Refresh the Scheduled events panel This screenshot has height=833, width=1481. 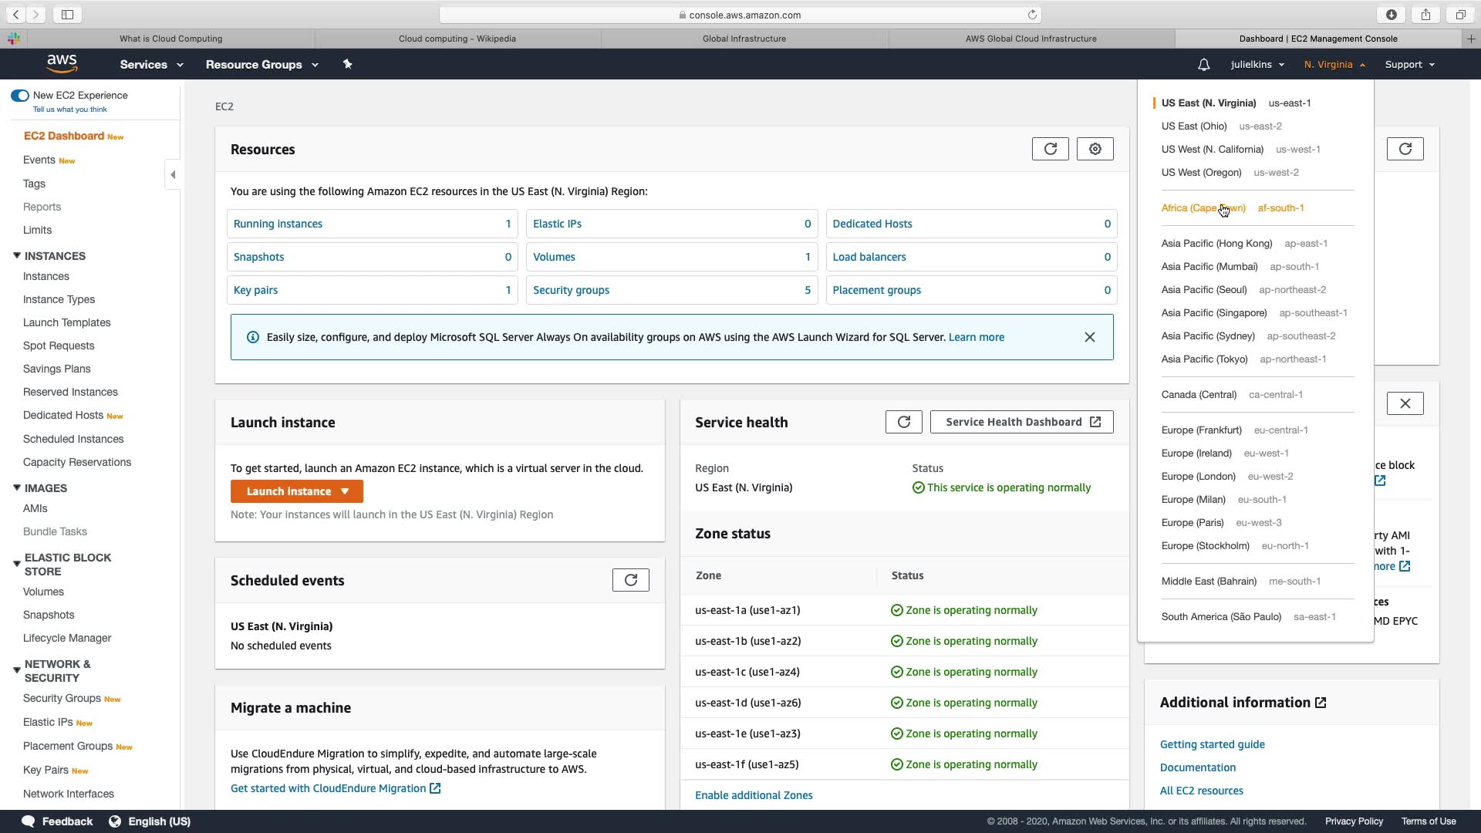tap(630, 580)
